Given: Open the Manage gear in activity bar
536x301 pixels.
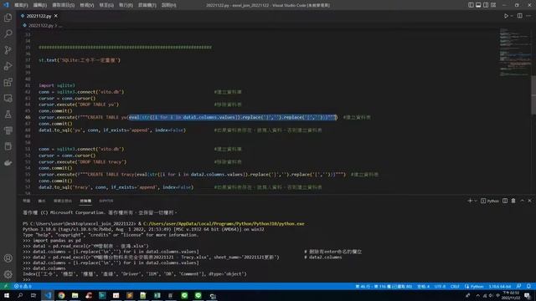Looking at the screenshot, I should click(8, 274).
